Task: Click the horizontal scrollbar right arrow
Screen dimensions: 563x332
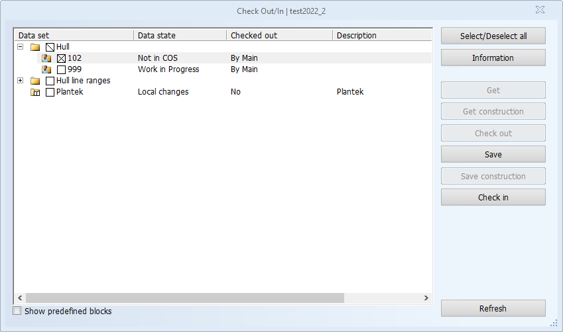Action: [x=426, y=298]
